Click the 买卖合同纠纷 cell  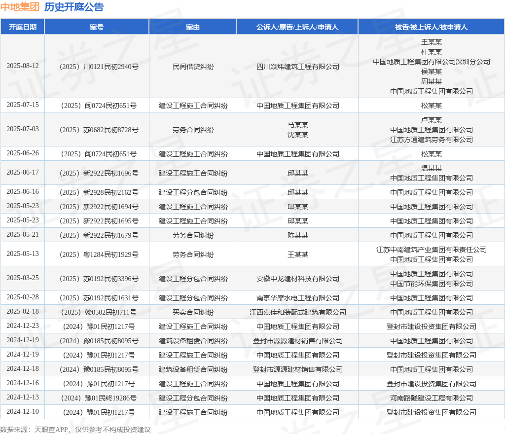193,312
